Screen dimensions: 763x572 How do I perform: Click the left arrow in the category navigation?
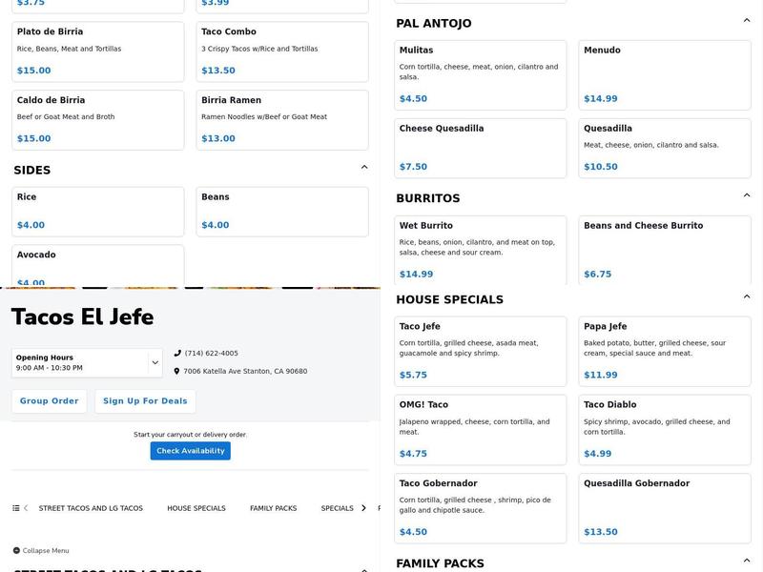27,507
